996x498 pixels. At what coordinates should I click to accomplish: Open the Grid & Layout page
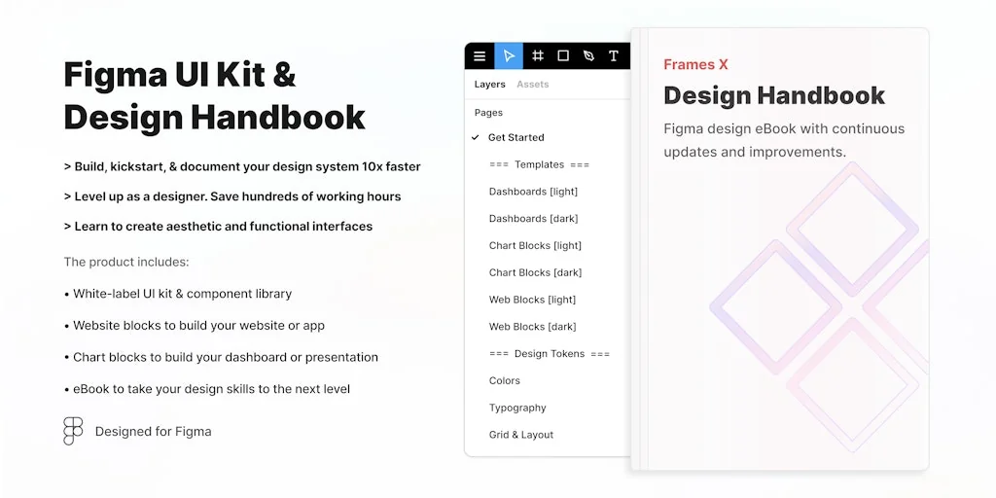(x=521, y=435)
